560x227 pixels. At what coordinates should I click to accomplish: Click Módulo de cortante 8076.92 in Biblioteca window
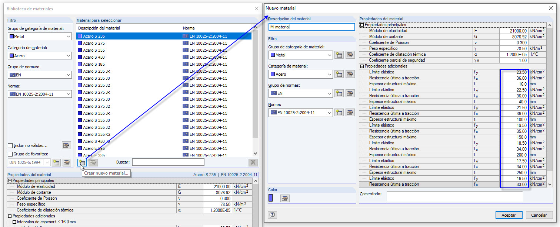click(x=217, y=192)
